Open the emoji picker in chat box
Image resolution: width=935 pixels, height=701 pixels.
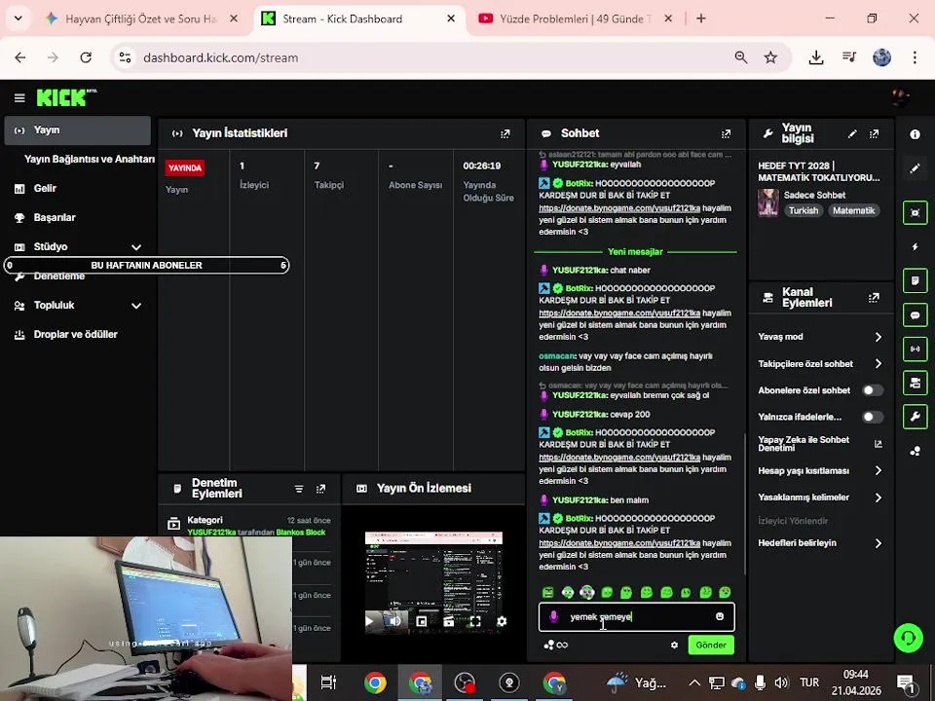click(x=720, y=616)
